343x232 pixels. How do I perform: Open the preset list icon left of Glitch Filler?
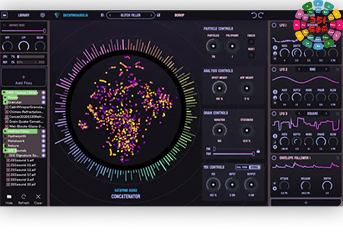click(102, 15)
